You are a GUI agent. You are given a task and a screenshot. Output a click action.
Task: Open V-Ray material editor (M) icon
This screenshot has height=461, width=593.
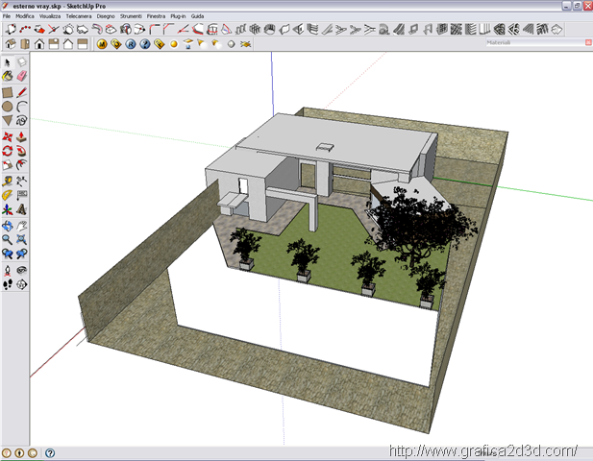pyautogui.click(x=101, y=43)
